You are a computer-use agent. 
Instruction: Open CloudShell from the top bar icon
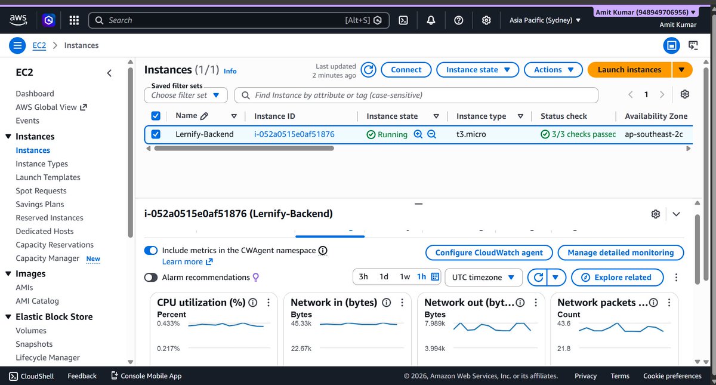click(x=403, y=20)
